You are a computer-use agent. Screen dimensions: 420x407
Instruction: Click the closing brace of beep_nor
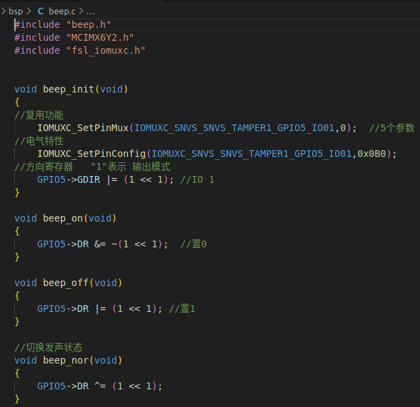[17, 399]
